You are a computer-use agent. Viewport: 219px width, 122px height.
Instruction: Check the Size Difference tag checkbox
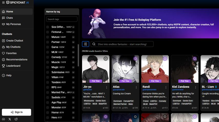(x=48, y=27)
